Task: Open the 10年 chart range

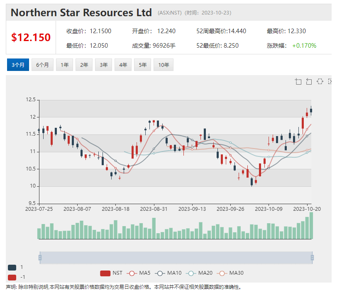Action: click(x=164, y=65)
